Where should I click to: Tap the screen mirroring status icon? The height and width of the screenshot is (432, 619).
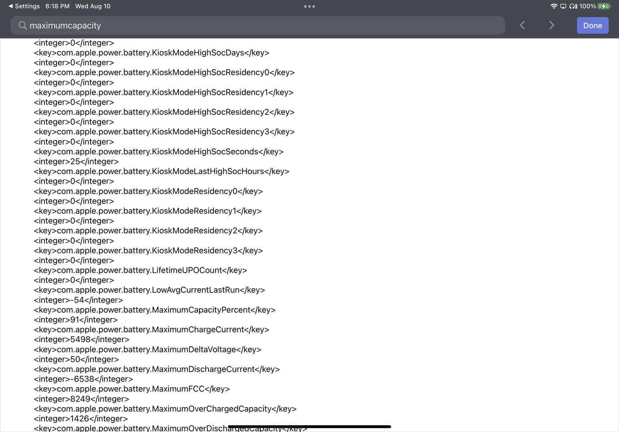[x=563, y=6]
